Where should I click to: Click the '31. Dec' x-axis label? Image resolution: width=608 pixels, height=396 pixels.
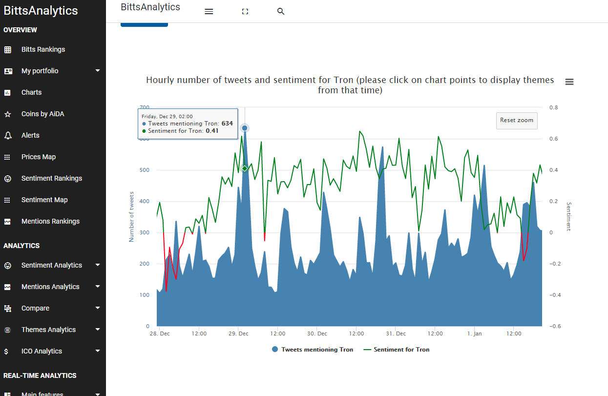(396, 334)
